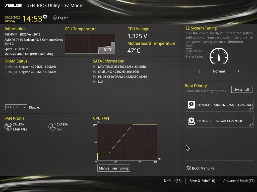The height and width of the screenshot is (192, 257).
Task: Click the CPU FAN curve chart
Action: (127, 142)
